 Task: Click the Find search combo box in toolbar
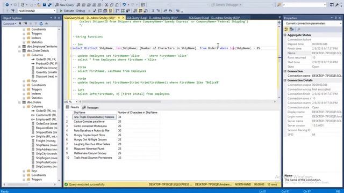point(305,5)
